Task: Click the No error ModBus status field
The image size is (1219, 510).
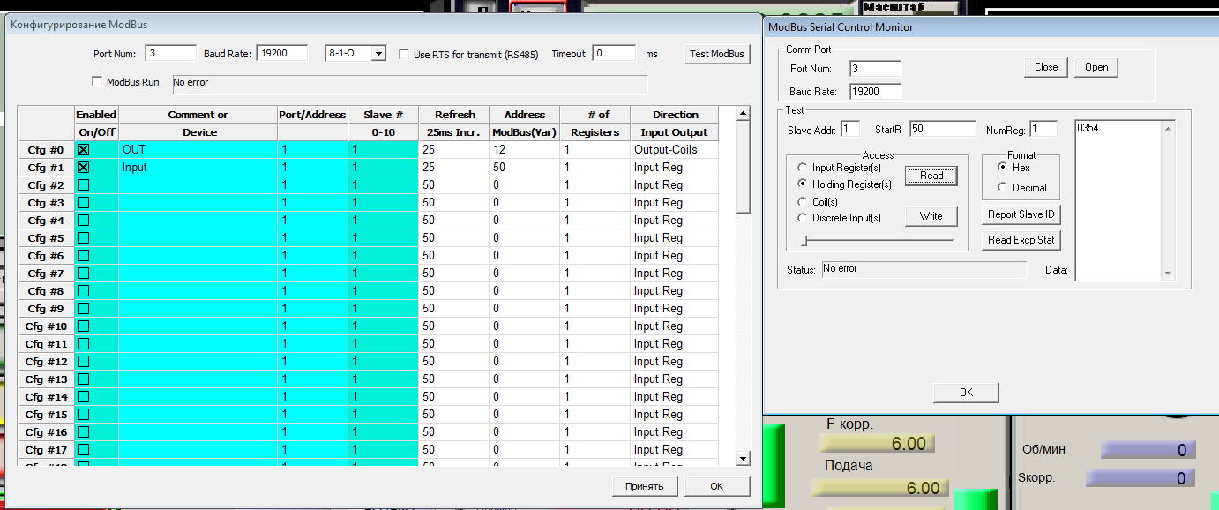Action: tap(409, 84)
